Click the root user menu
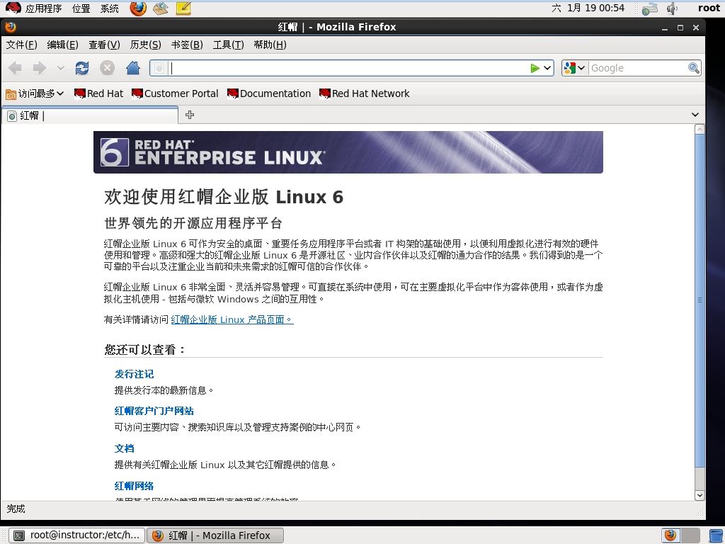Viewport: 725px width, 544px height. pos(709,8)
